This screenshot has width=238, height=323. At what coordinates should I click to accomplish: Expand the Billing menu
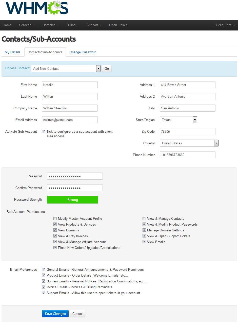point(73,25)
